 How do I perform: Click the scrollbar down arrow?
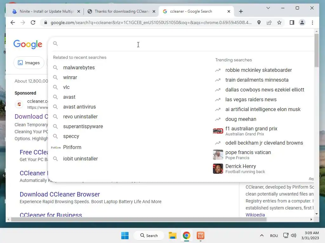coord(316,214)
